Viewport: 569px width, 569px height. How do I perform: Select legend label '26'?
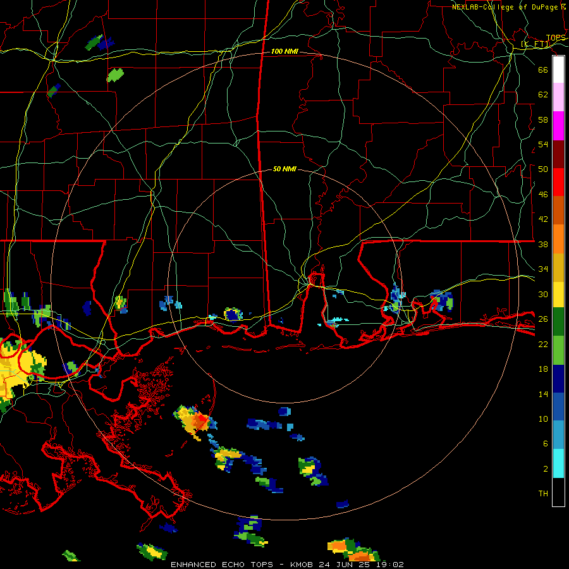pos(543,319)
